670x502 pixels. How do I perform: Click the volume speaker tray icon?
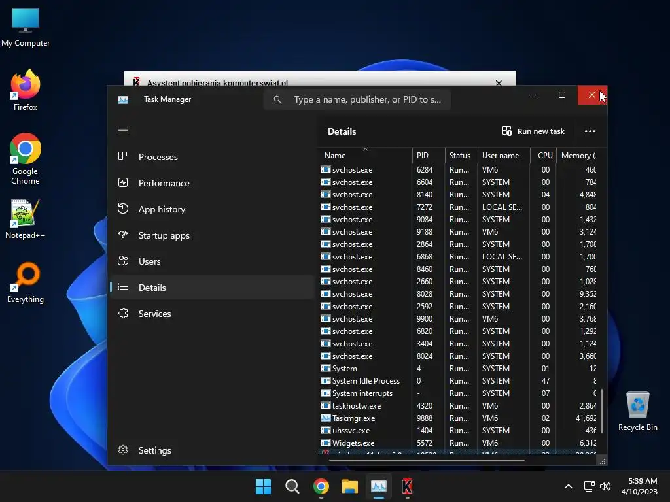605,486
